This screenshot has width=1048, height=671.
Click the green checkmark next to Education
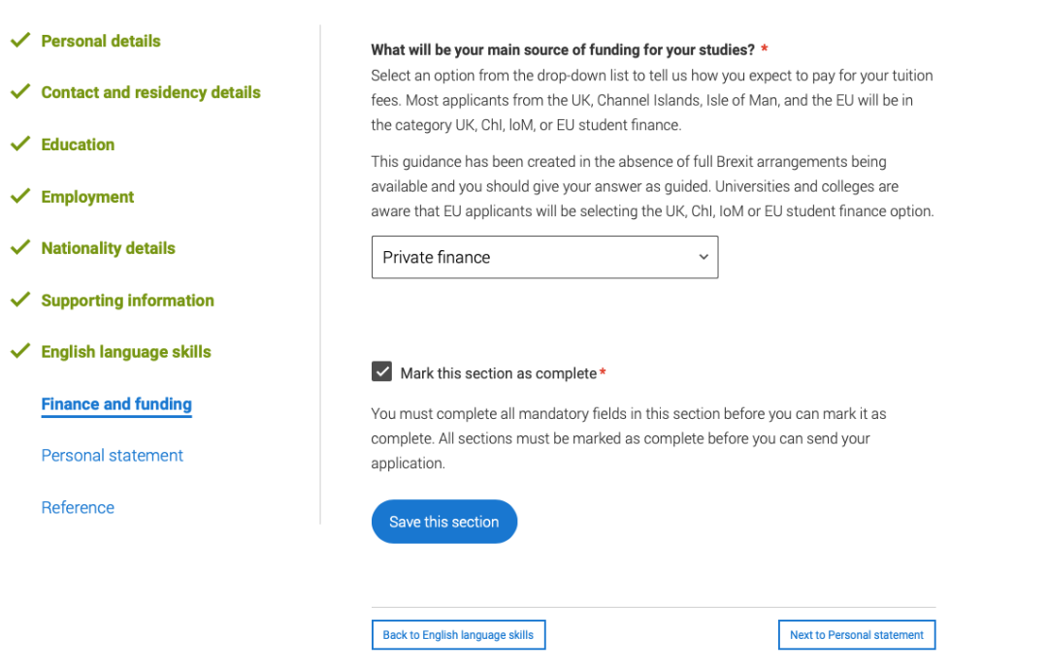tap(19, 144)
